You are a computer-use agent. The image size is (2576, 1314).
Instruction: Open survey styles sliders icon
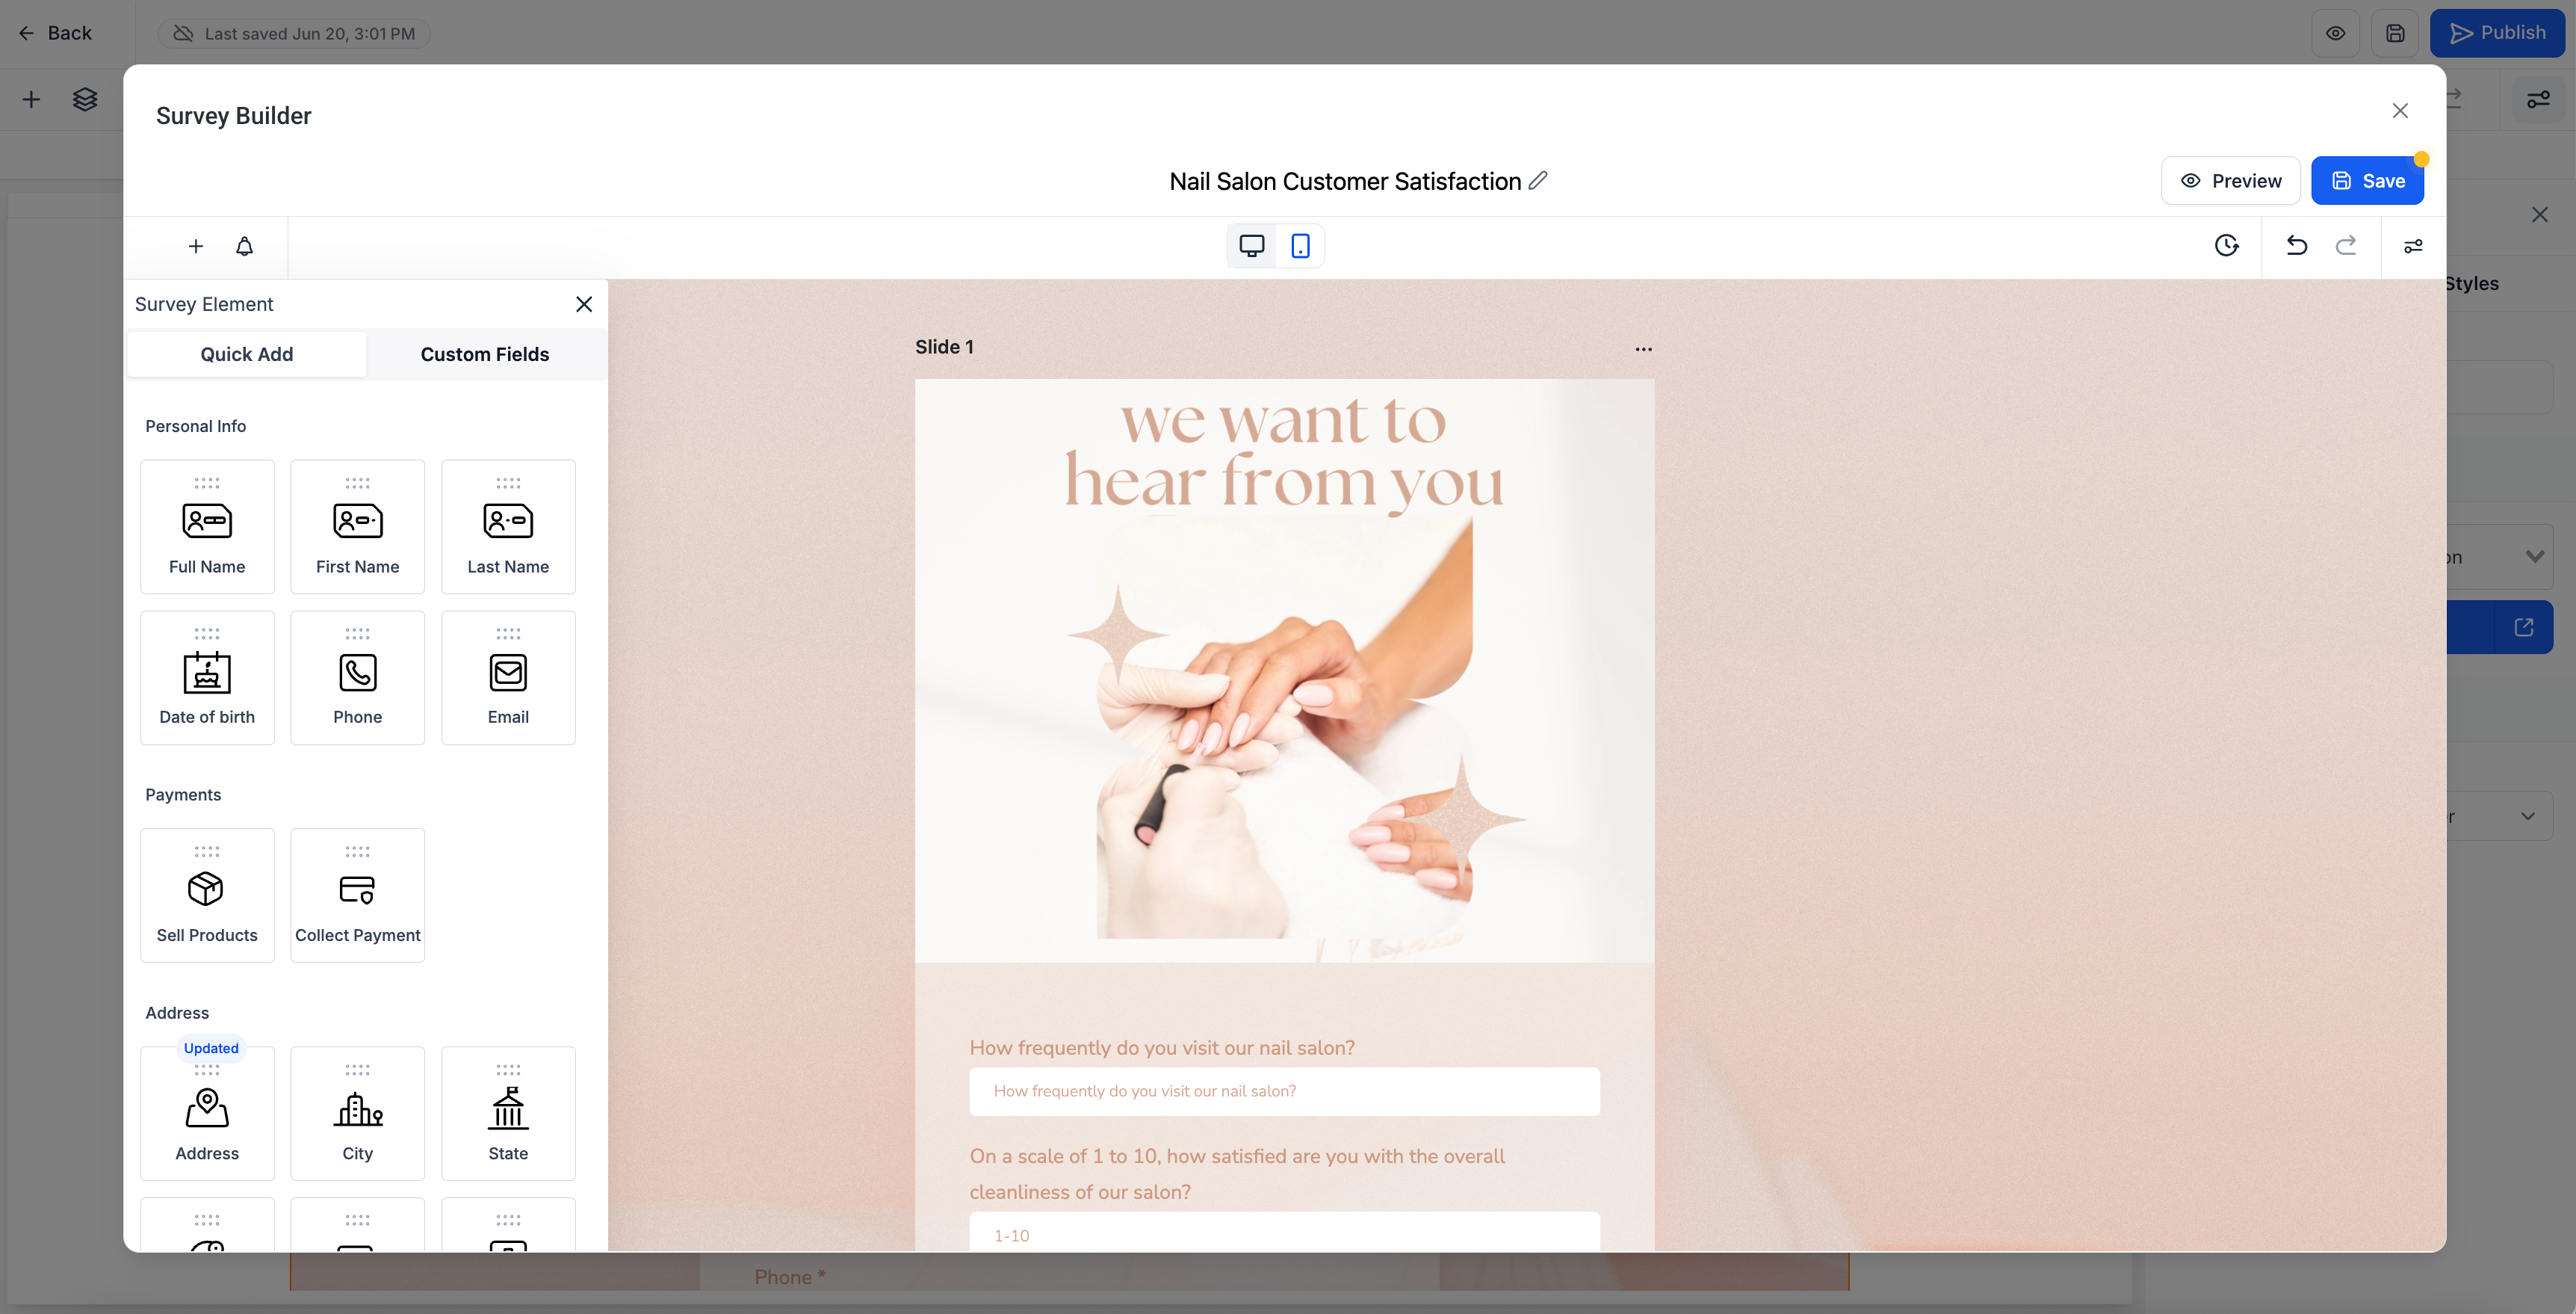tap(2413, 246)
